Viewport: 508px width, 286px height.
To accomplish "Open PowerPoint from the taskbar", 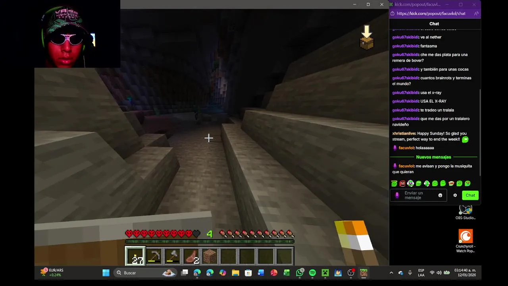I will tap(274, 273).
